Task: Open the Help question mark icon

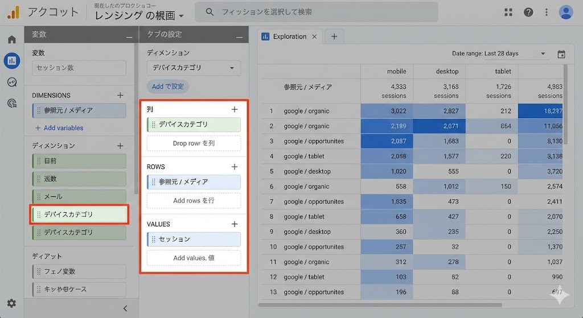Action: click(x=528, y=13)
